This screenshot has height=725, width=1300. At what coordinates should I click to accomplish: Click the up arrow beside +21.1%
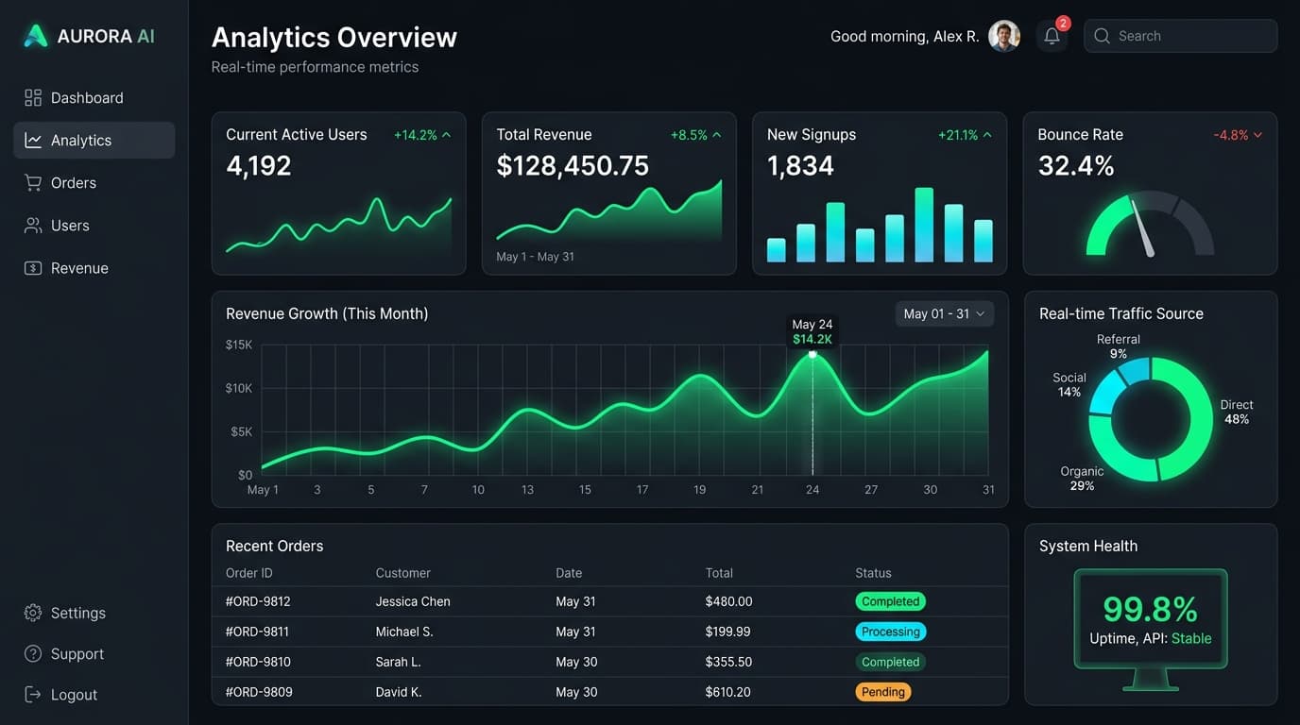[987, 135]
